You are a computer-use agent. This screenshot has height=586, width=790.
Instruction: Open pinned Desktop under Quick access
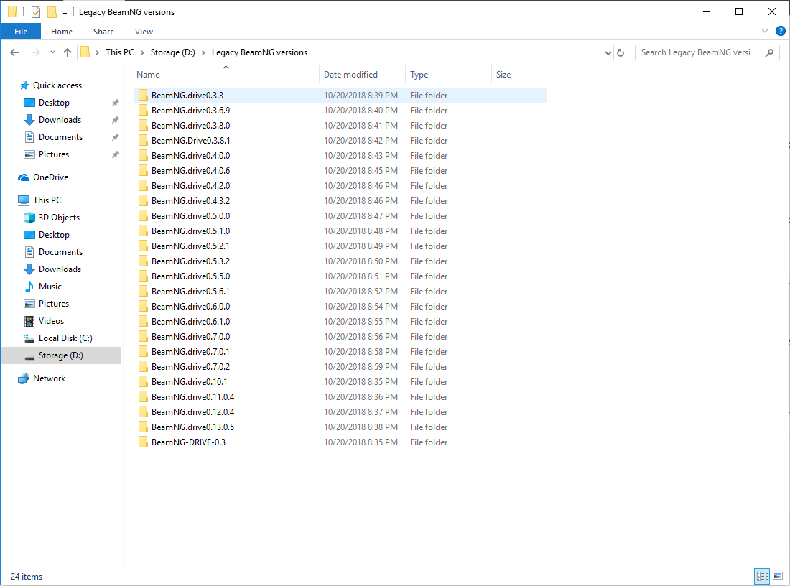pos(54,103)
